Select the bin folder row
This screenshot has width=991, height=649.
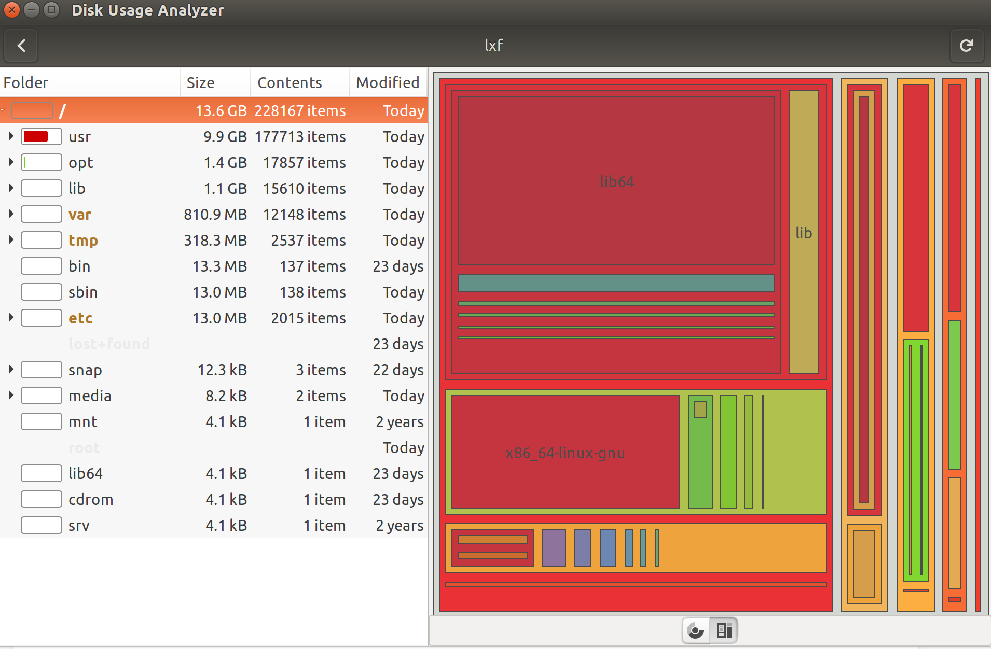(214, 266)
